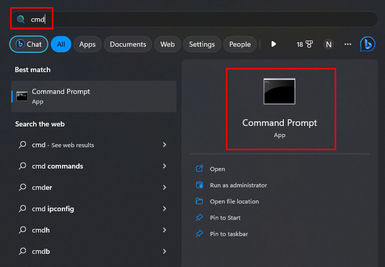Expand the cmd commands suggestion arrow
The height and width of the screenshot is (267, 385).
[x=164, y=166]
